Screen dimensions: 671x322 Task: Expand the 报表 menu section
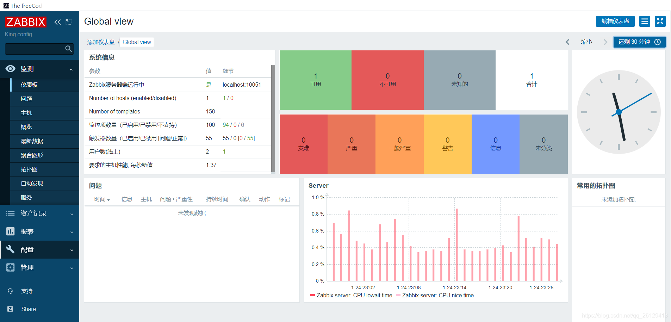(x=72, y=232)
